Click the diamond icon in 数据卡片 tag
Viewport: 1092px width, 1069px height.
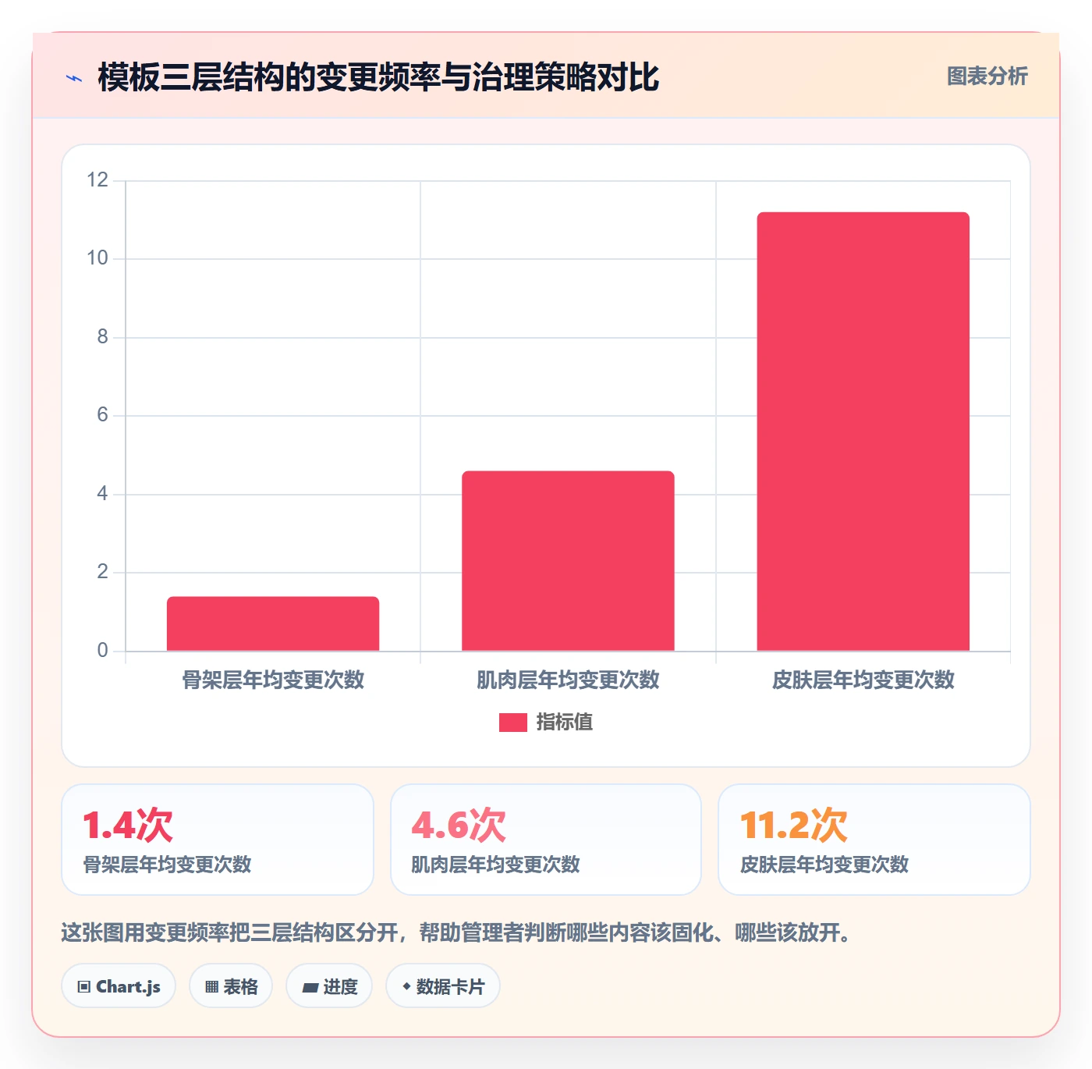406,986
